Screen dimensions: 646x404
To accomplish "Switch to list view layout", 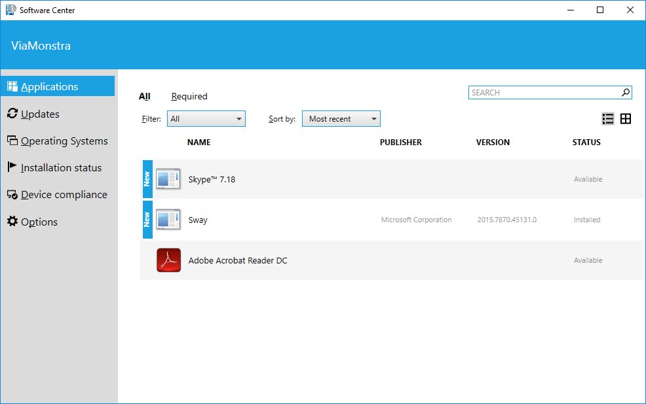I will click(608, 118).
